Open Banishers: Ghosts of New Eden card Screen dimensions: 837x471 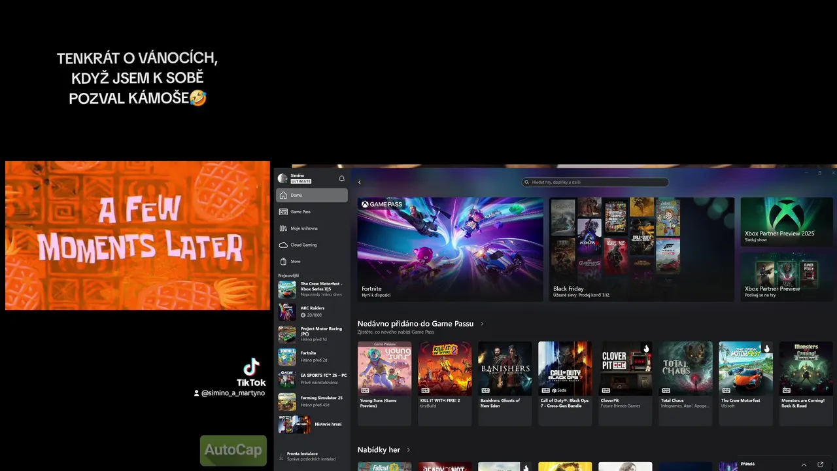point(505,383)
